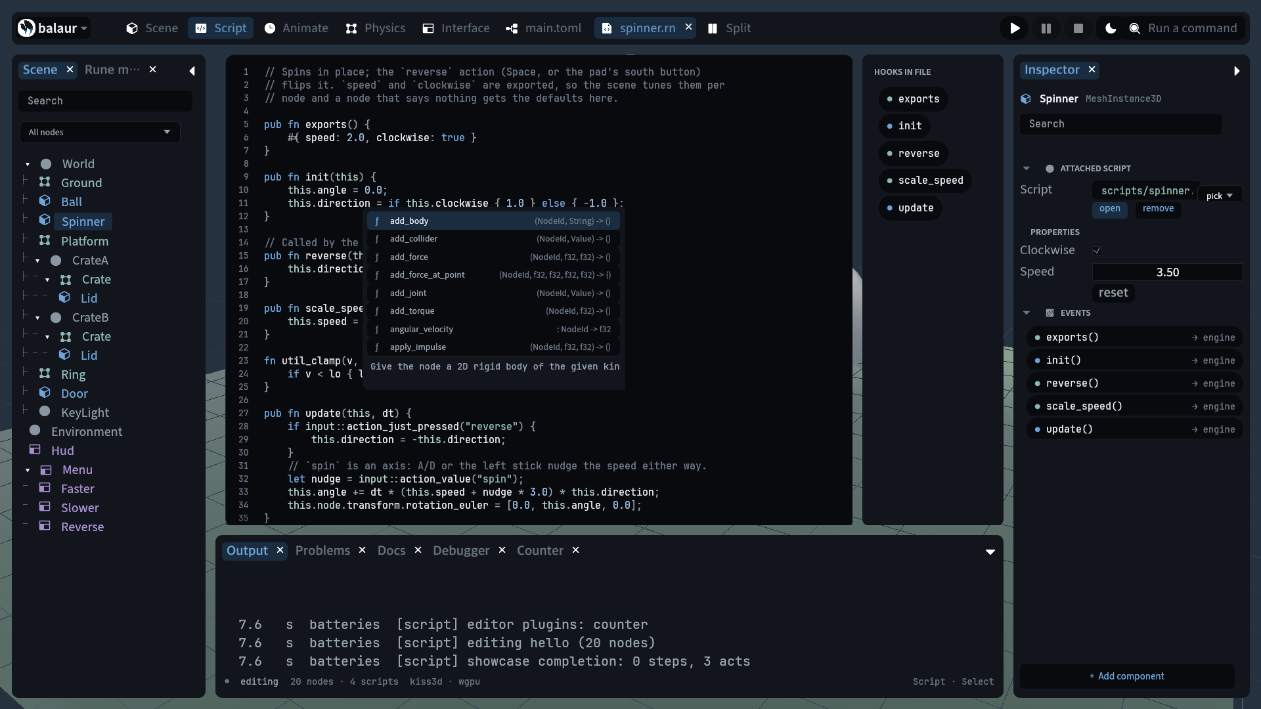Click the Speed value field 3.50

(x=1167, y=272)
